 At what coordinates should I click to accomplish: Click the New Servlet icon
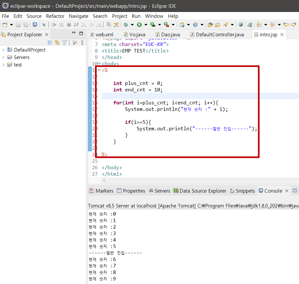click(x=195, y=25)
